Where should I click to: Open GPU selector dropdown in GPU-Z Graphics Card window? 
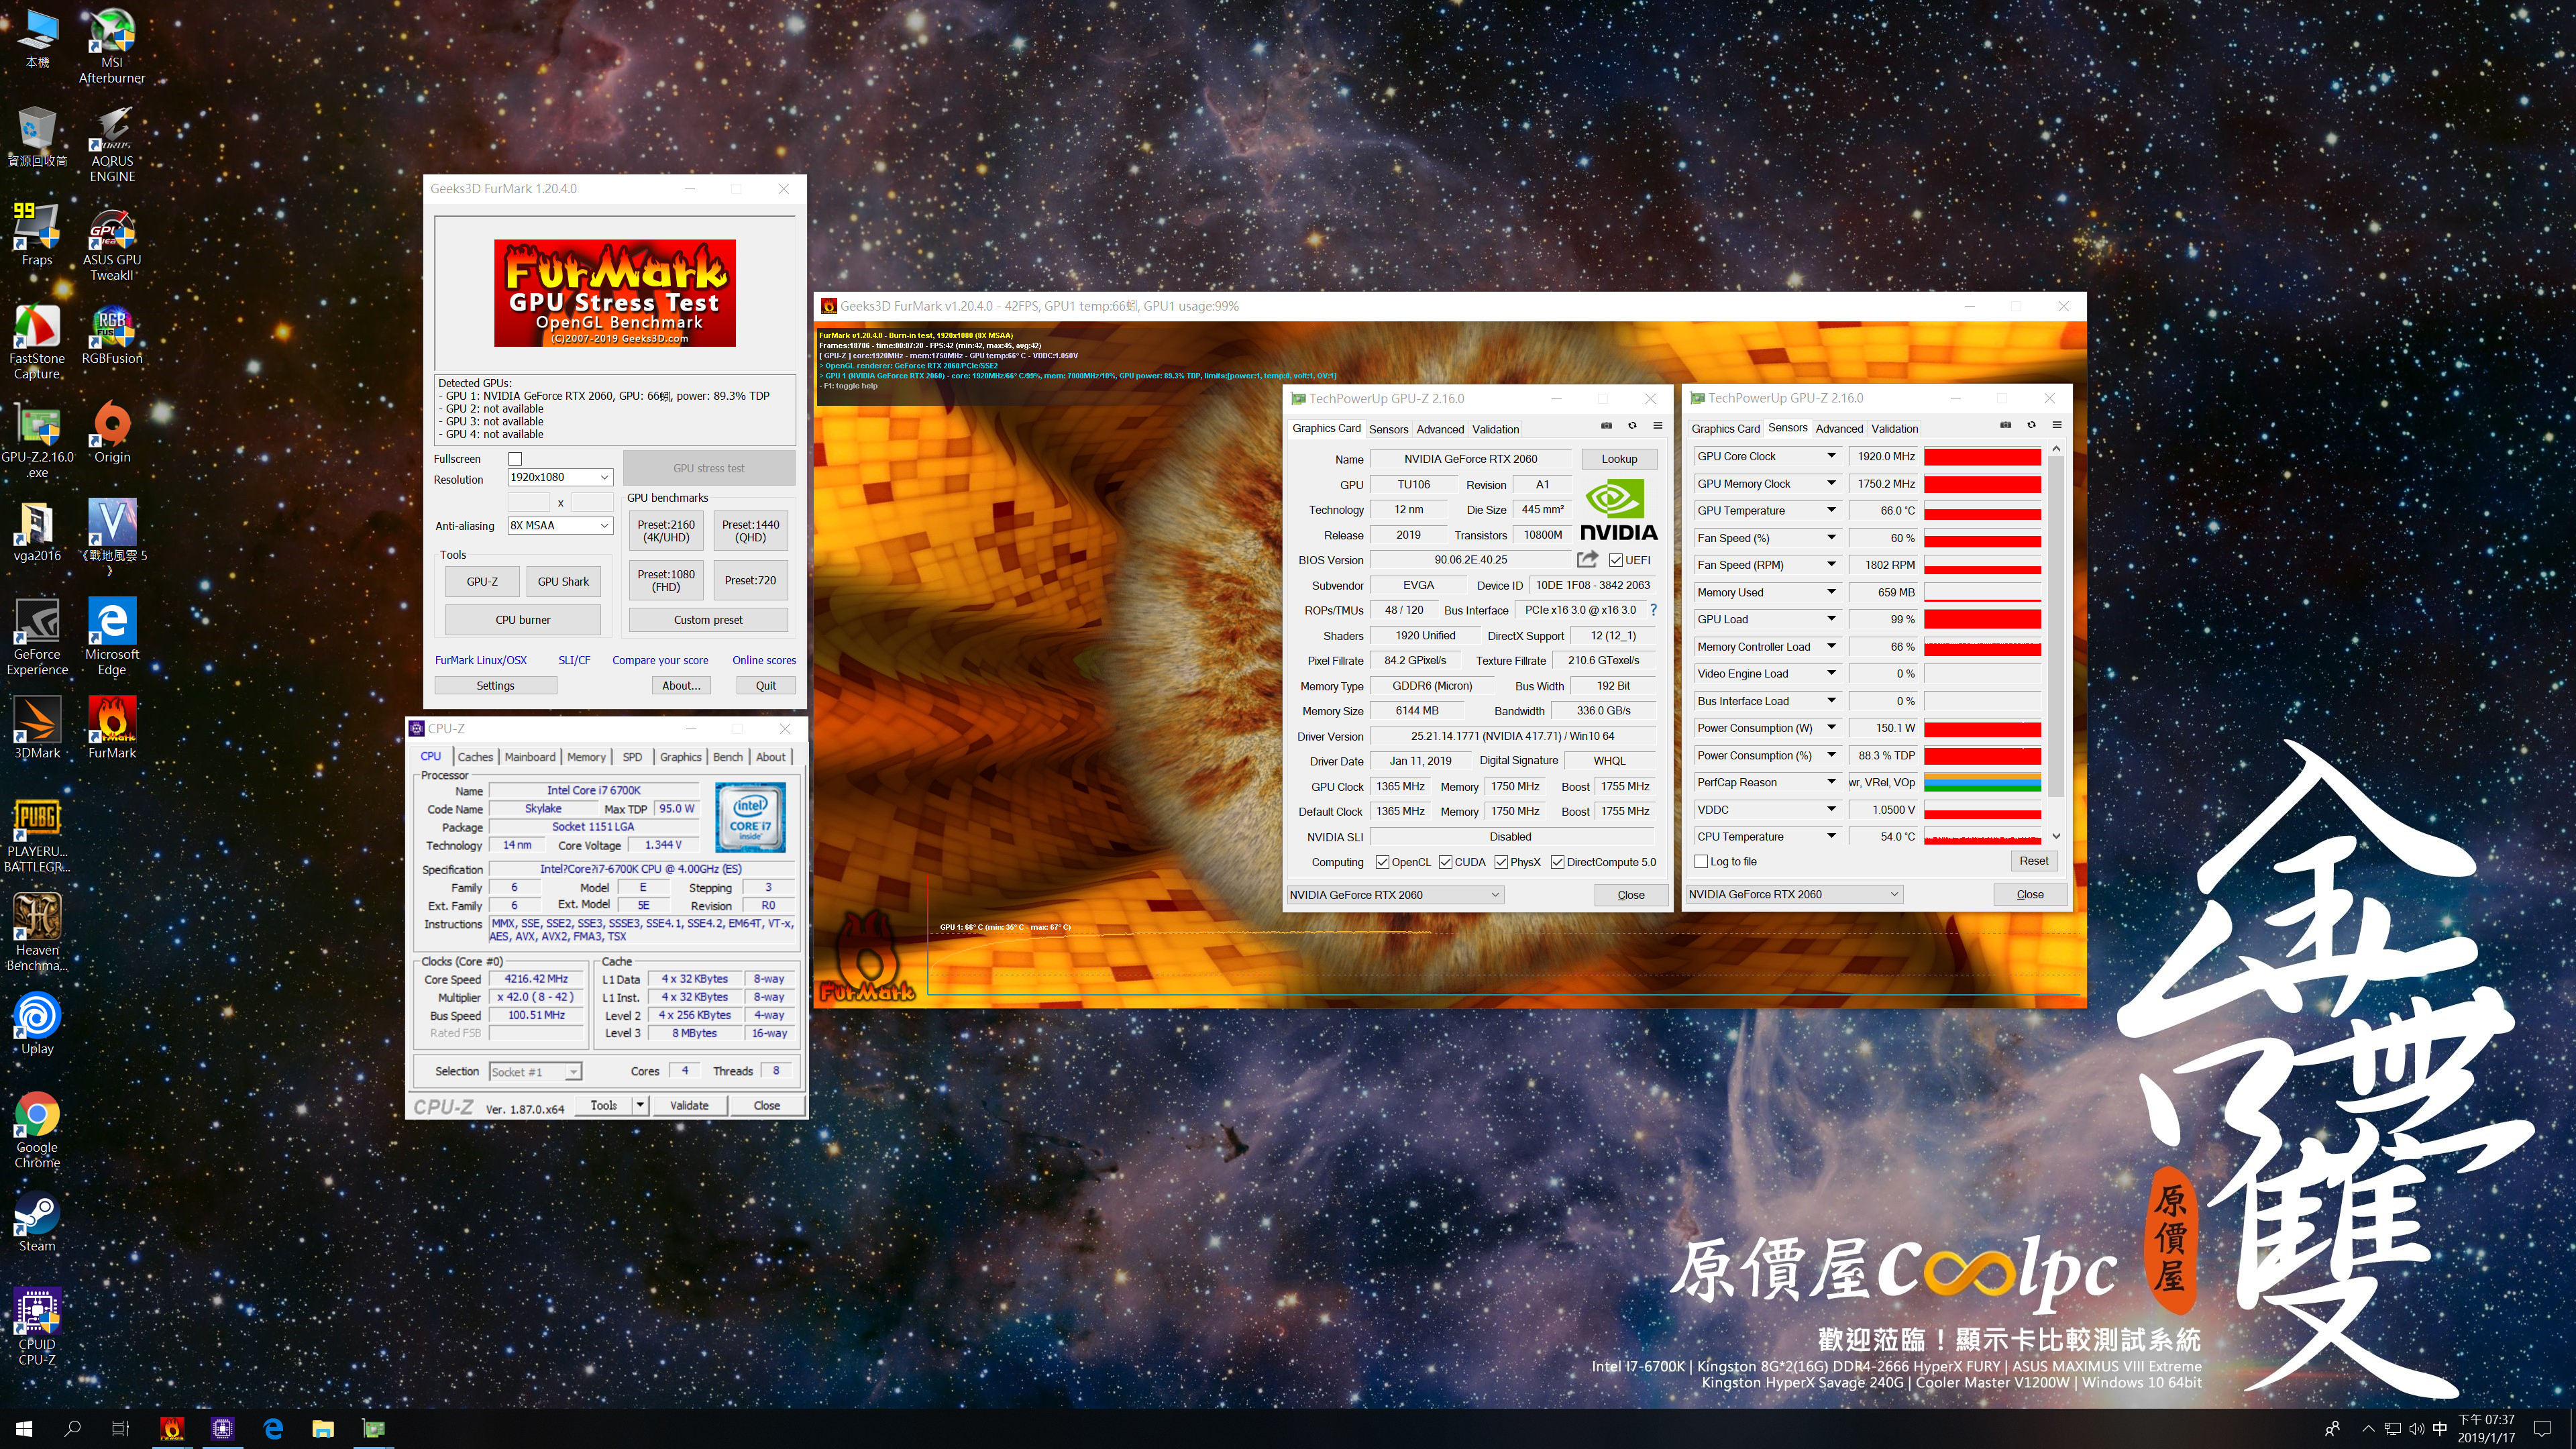click(x=1394, y=895)
